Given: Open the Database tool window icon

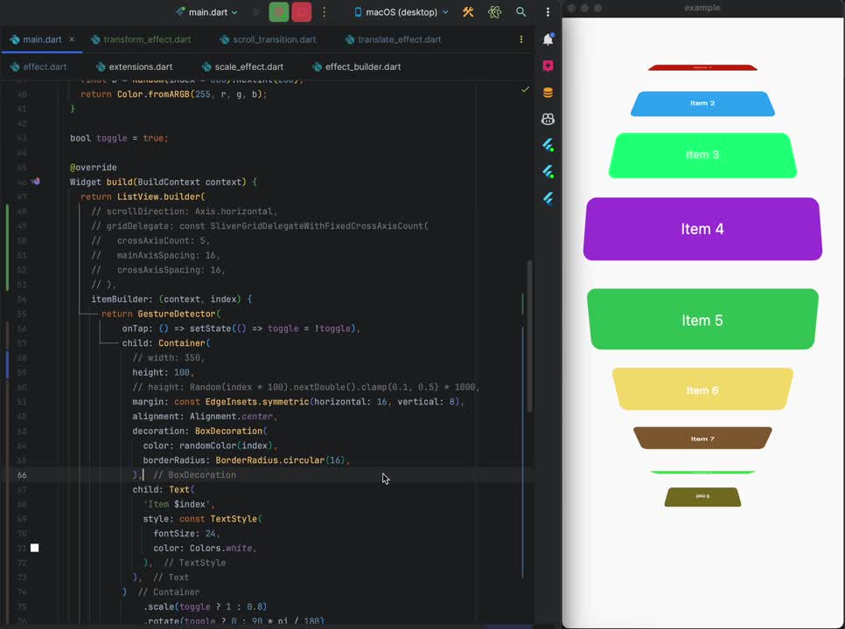Looking at the screenshot, I should [548, 93].
